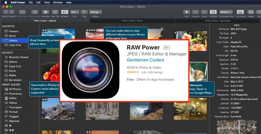This screenshot has height=134, width=261.
Task: Open the Ratings dropdown
Action: (96, 12)
